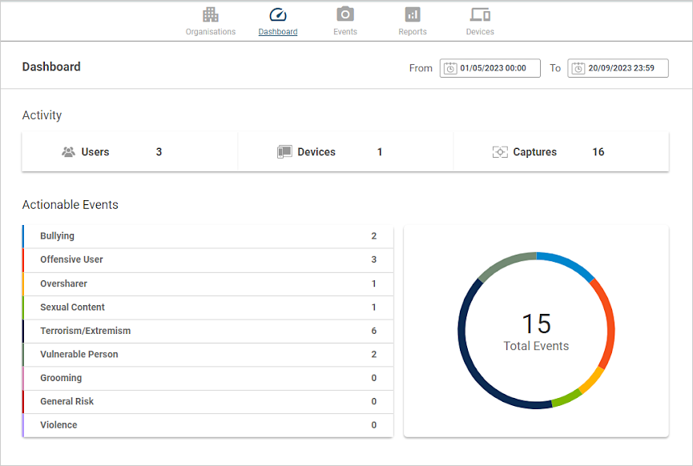Click the Dashboard underlined link
The height and width of the screenshot is (466, 693).
coord(278,32)
